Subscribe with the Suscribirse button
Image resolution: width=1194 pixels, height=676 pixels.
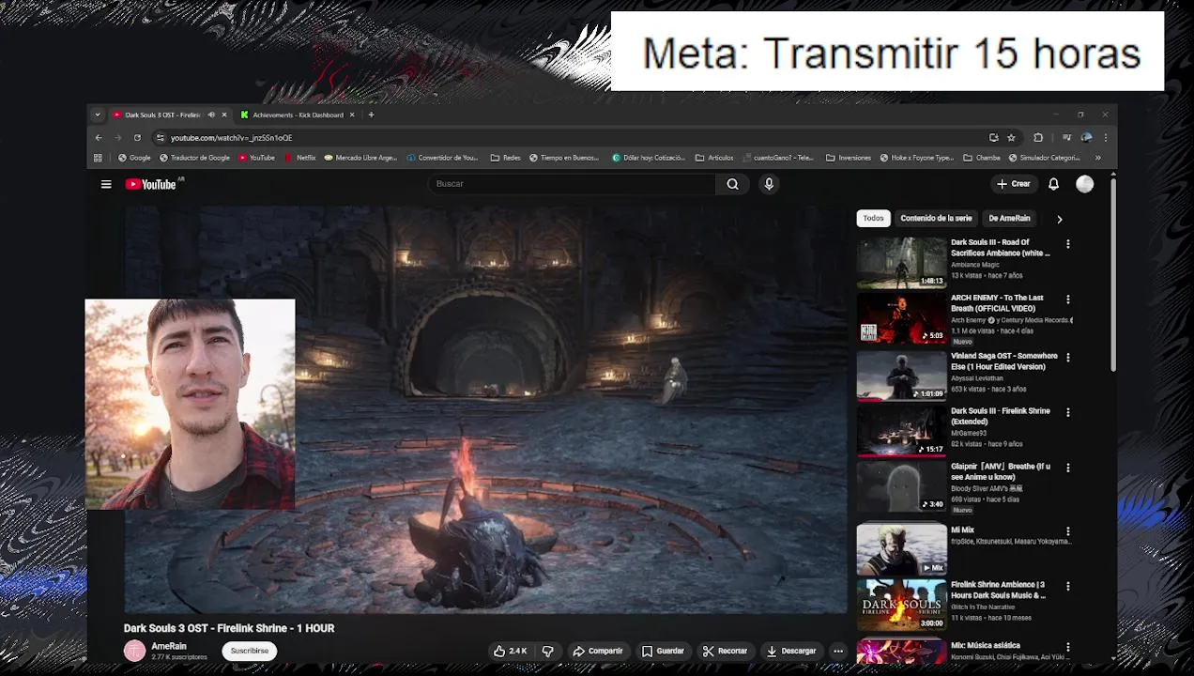(x=250, y=651)
